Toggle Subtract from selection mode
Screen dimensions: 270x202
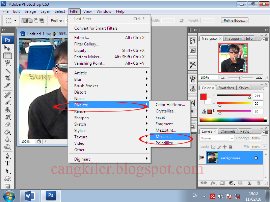[x=36, y=21]
